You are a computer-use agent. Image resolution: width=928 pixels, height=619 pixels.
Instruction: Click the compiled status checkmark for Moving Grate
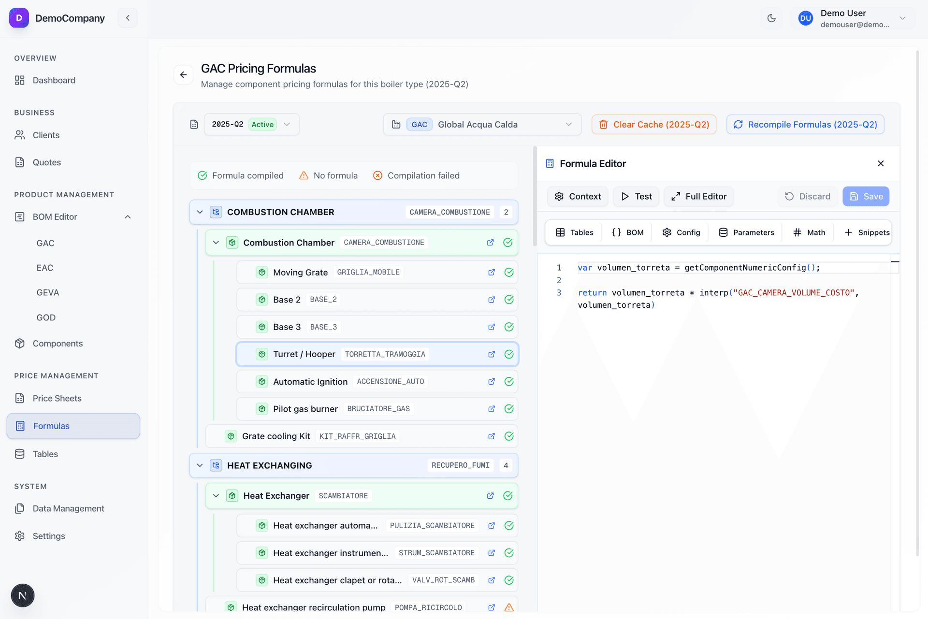click(x=509, y=273)
